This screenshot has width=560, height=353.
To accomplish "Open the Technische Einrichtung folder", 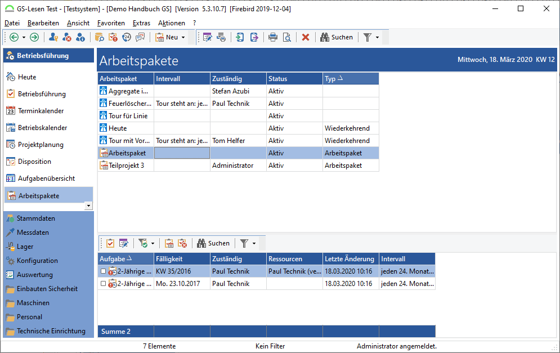I will tap(48, 331).
